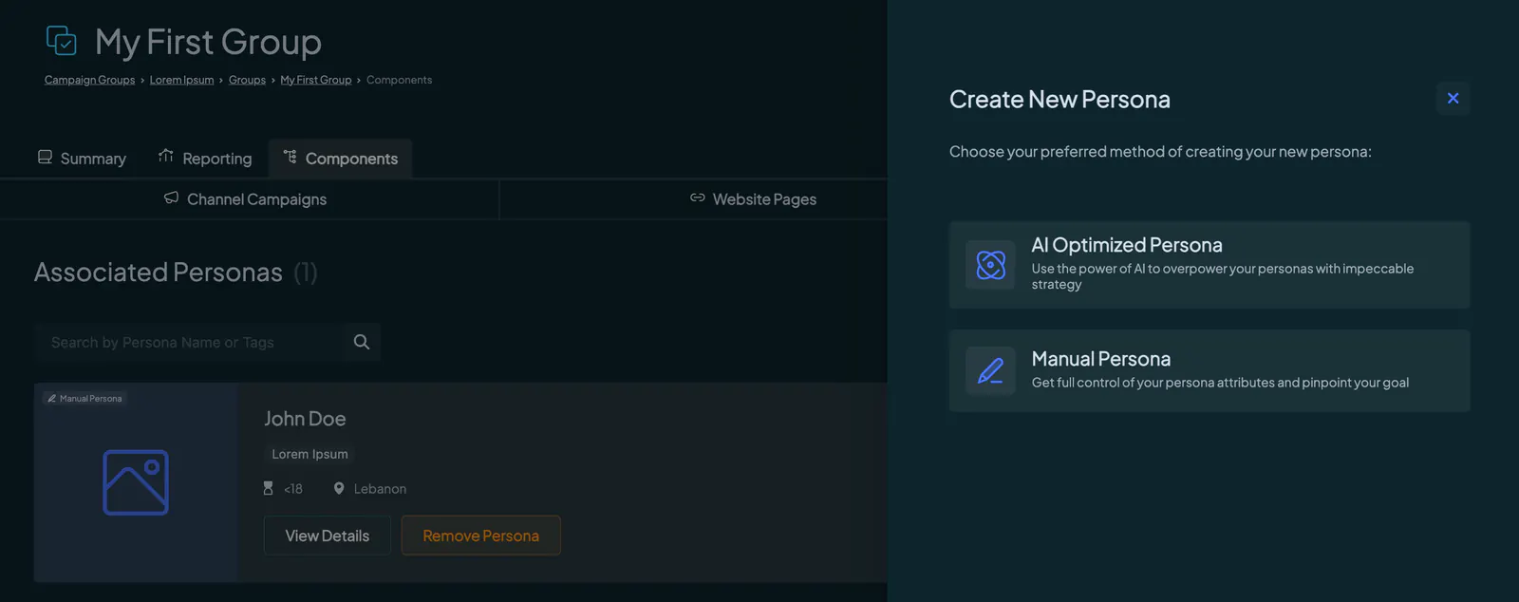Click the Manual Persona pencil icon
Screen dimensions: 1519x602
click(990, 370)
